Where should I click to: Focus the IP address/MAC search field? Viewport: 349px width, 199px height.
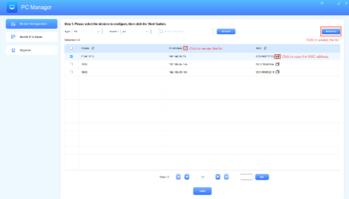[x=186, y=32]
